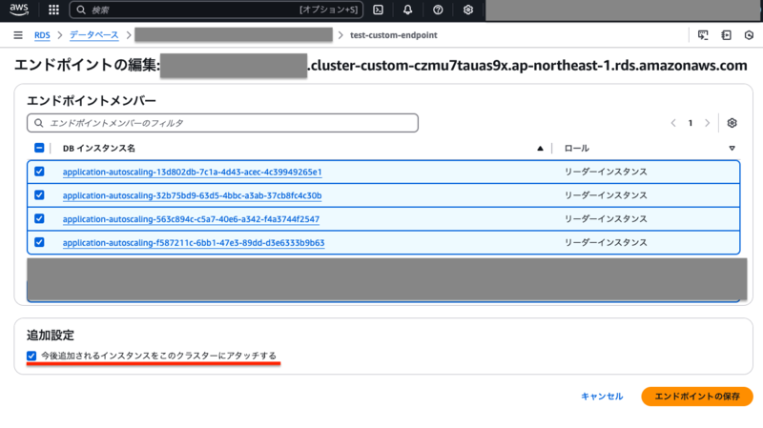The width and height of the screenshot is (763, 428).
Task: Open the AWS services grid menu
Action: click(53, 10)
